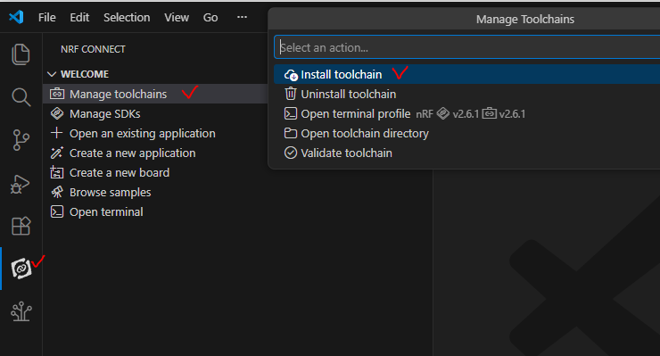Click the toolchain icon beside Manage toolchains
Image resolution: width=660 pixels, height=356 pixels.
coord(57,94)
